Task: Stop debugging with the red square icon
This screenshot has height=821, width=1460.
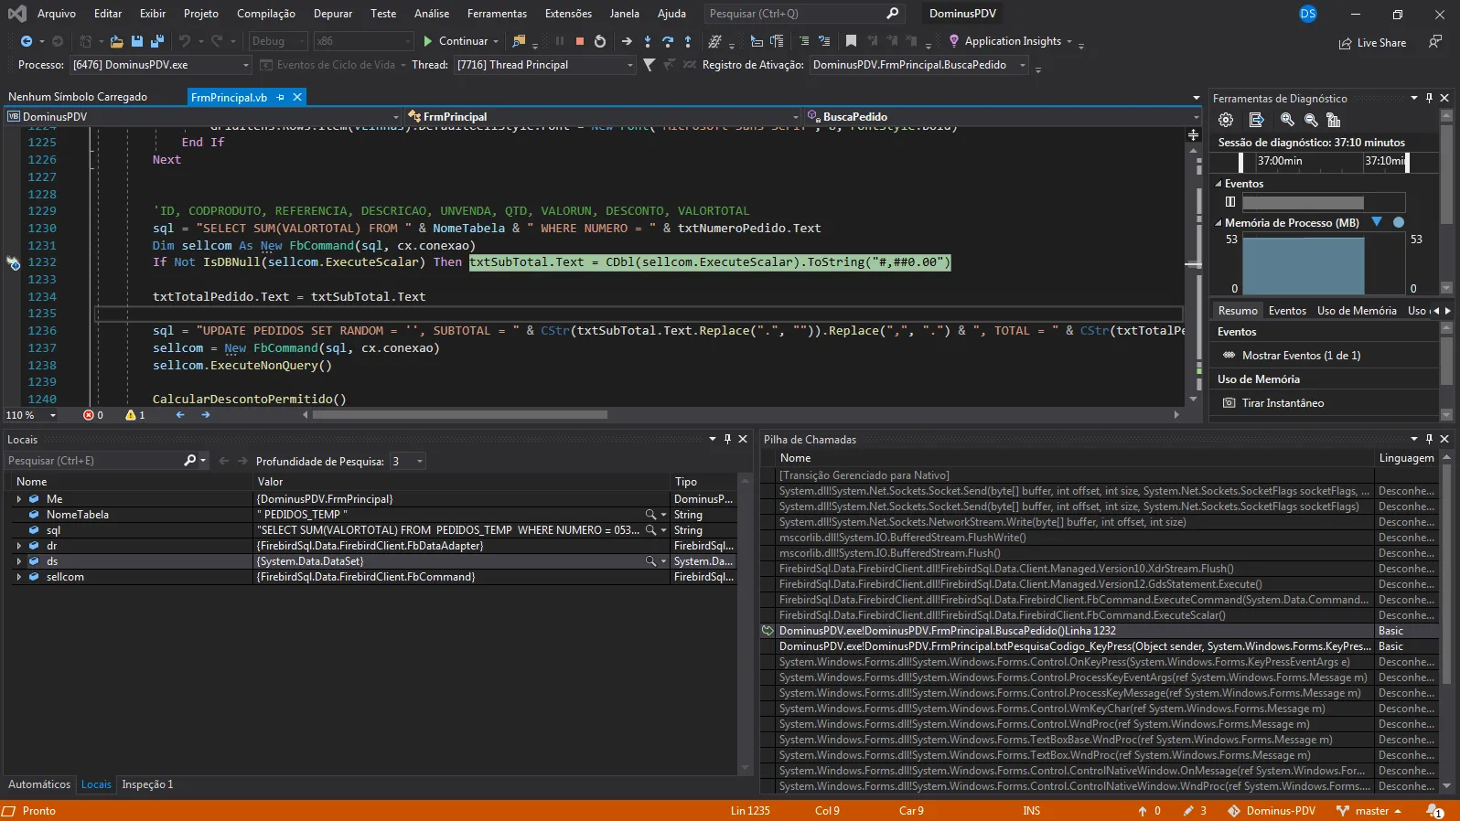Action: click(580, 41)
